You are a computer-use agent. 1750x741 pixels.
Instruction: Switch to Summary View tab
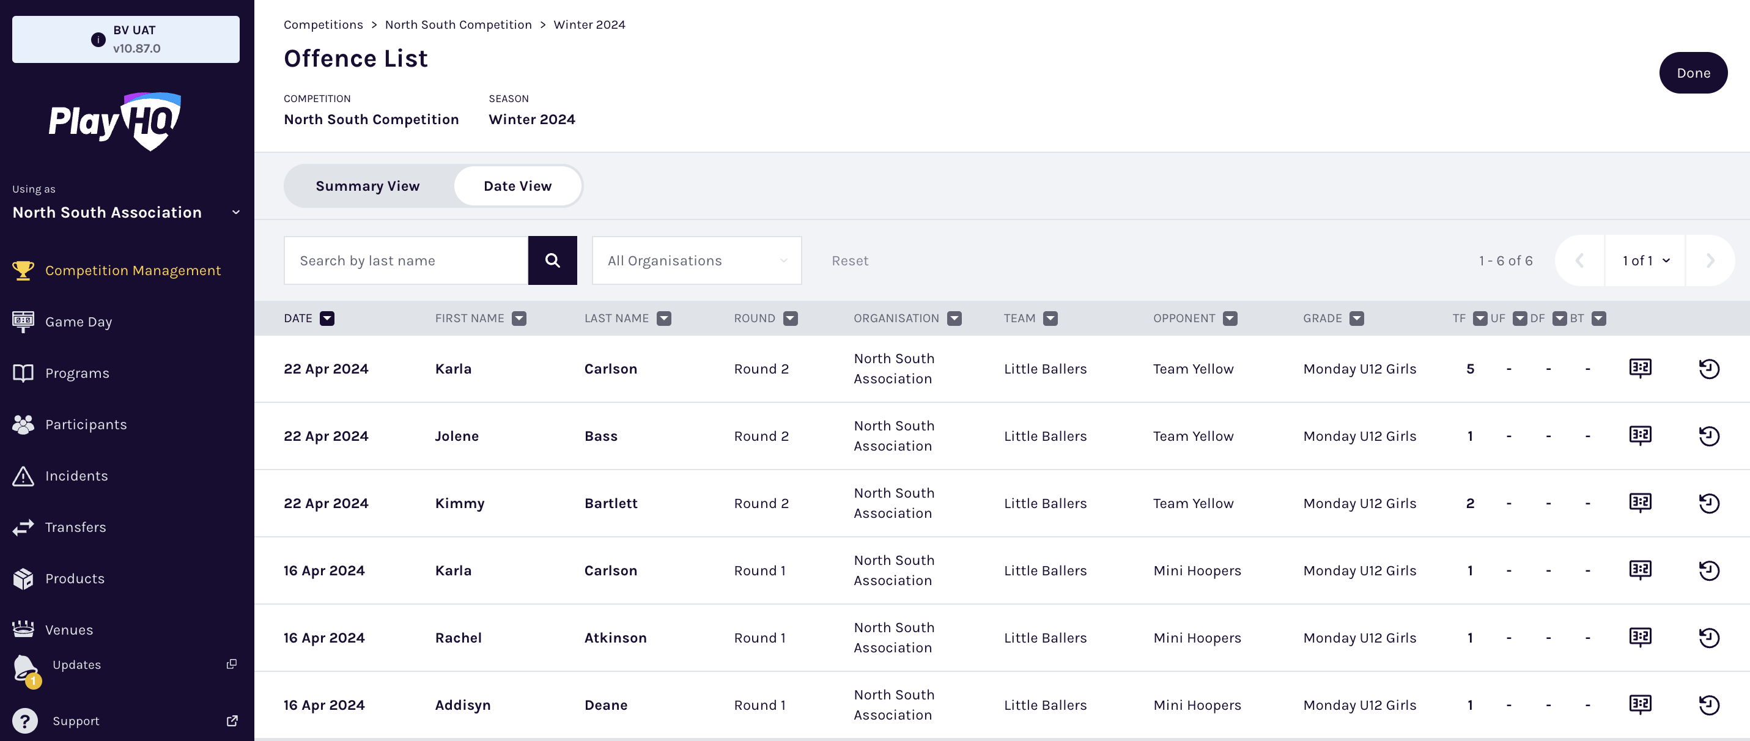[x=367, y=185]
